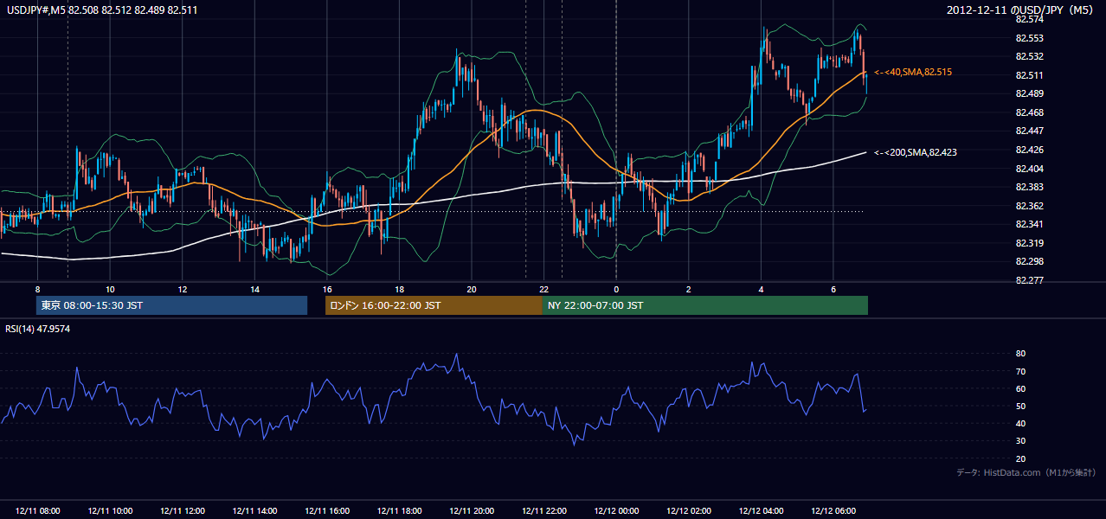Click price axis value 82.511

pyautogui.click(x=1029, y=75)
